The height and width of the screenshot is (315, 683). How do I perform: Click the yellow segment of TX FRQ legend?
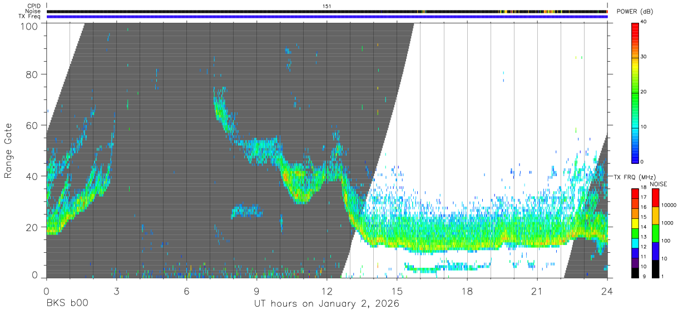pyautogui.click(x=635, y=223)
